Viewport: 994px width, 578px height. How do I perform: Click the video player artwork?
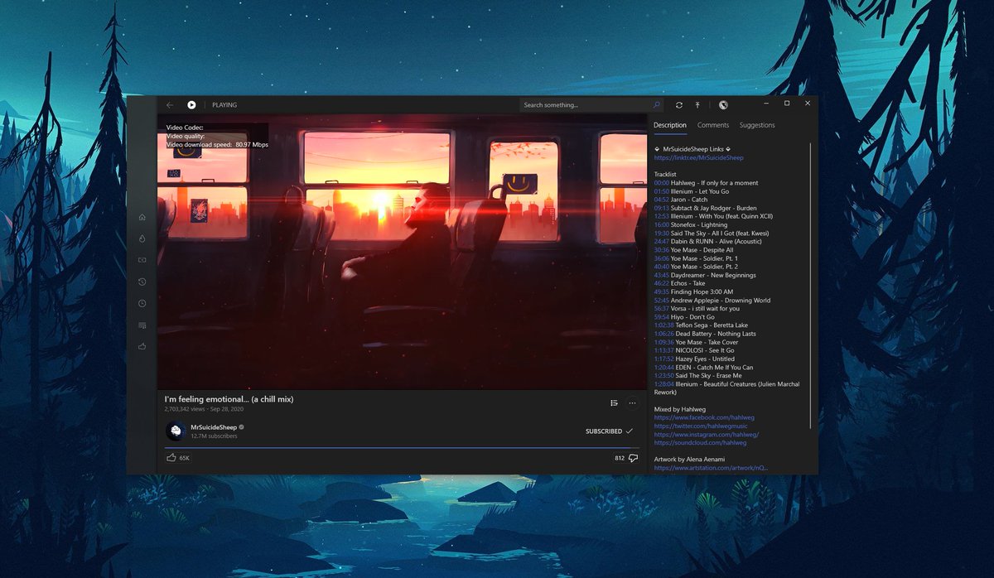pyautogui.click(x=402, y=251)
